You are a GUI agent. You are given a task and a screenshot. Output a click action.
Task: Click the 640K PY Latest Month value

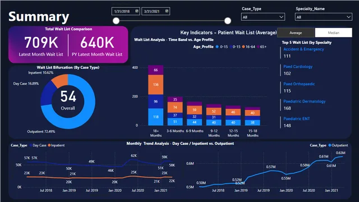point(97,43)
